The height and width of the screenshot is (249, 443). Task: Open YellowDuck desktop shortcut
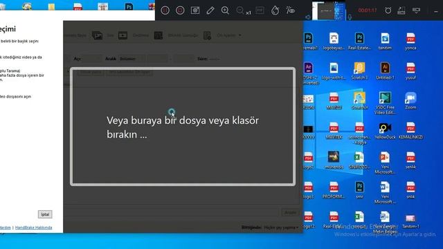(x=385, y=131)
